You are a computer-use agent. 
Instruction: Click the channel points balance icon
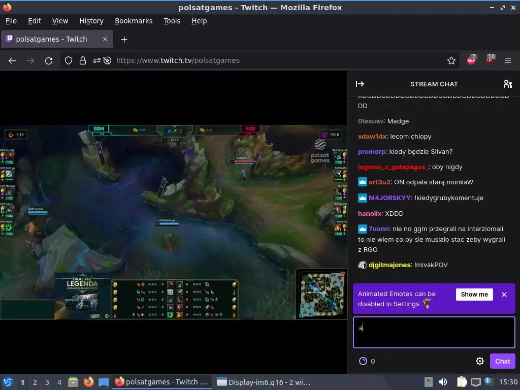(x=363, y=361)
